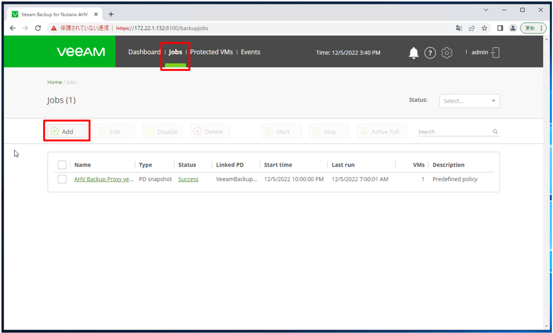Click the not-secure warning triangle icon
Image resolution: width=553 pixels, height=333 pixels.
coord(54,28)
